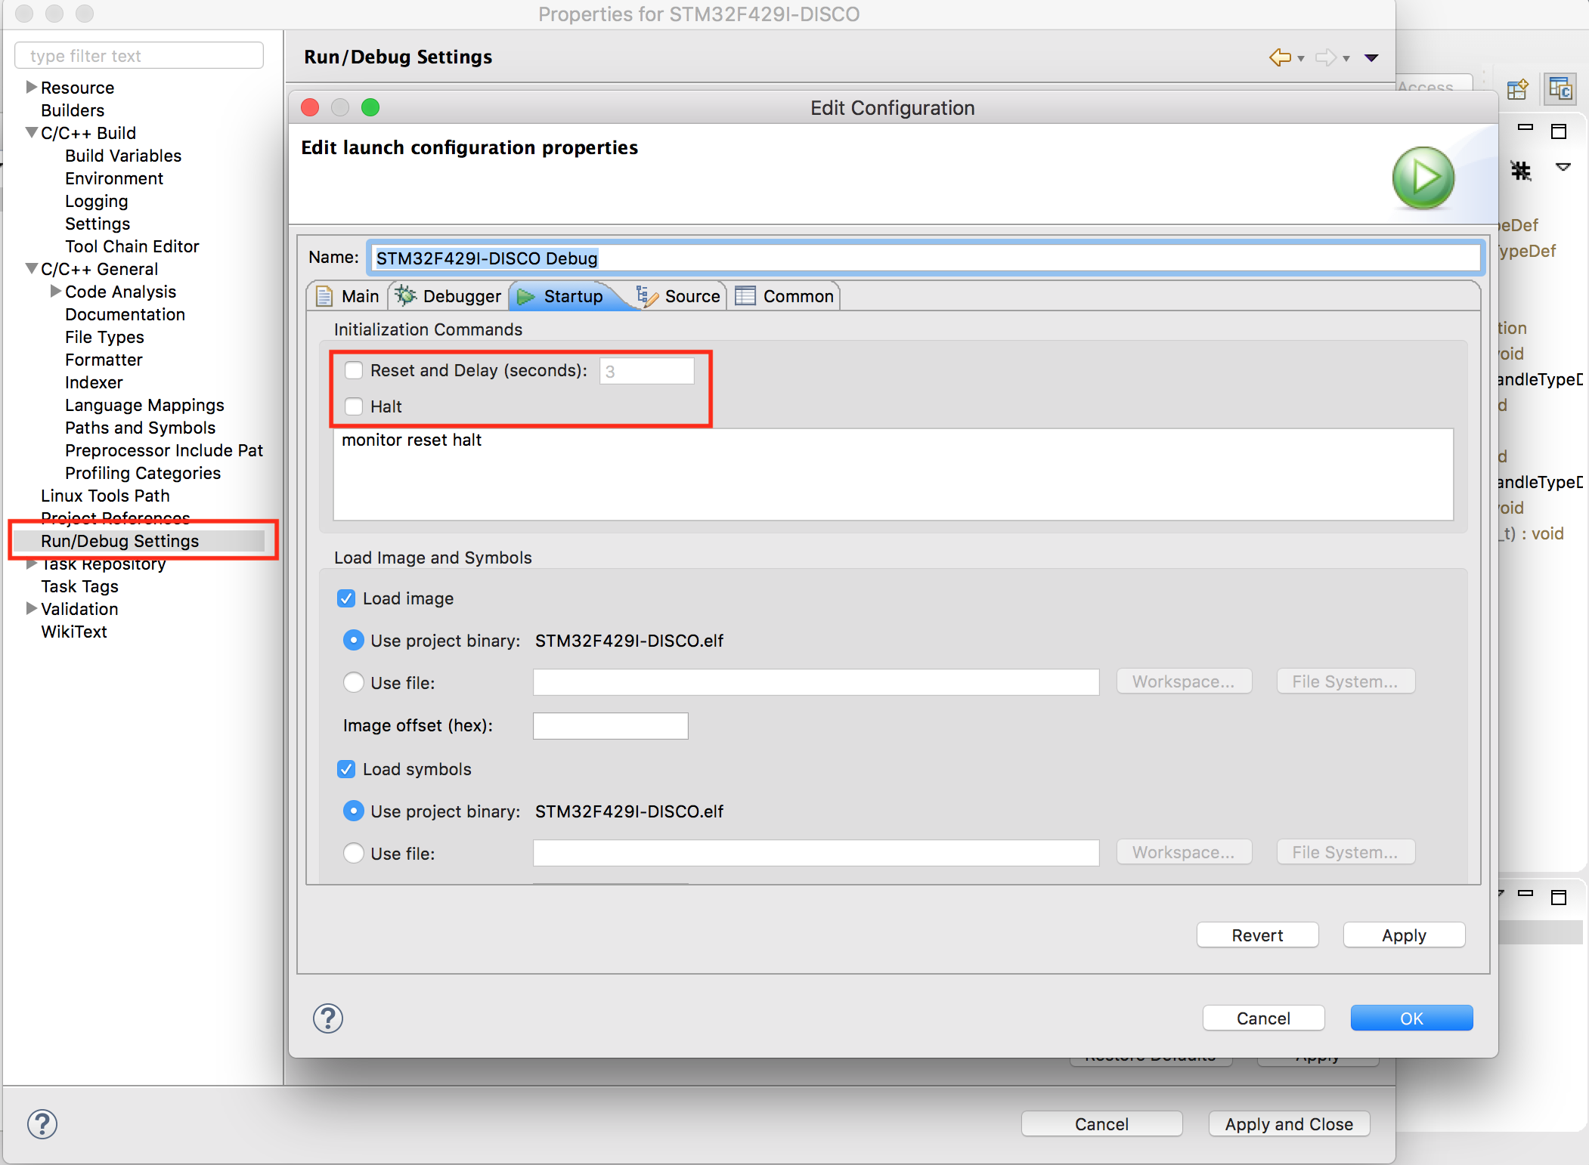Switch to the Common tab
Viewport: 1589px width, 1165px height.
pyautogui.click(x=785, y=296)
